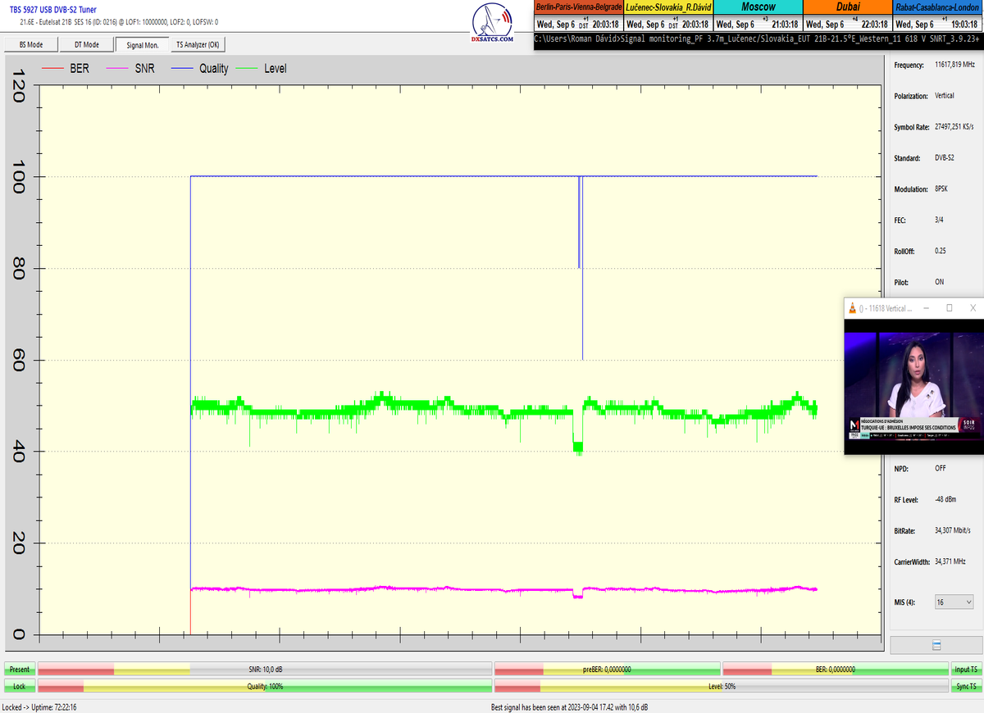Open the DT Mode tab
Image resolution: width=984 pixels, height=713 pixels.
[86, 45]
